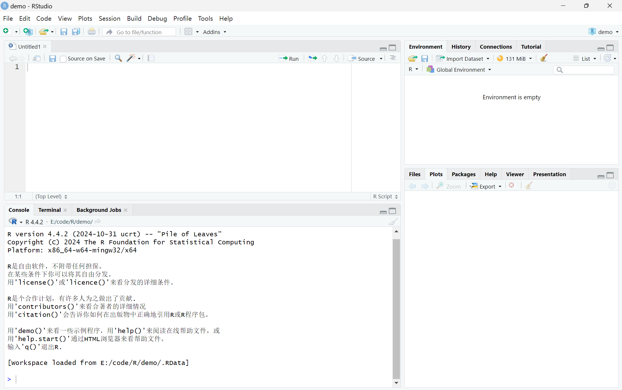The height and width of the screenshot is (390, 622).
Task: Re-run the previous code region
Action: [312, 58]
